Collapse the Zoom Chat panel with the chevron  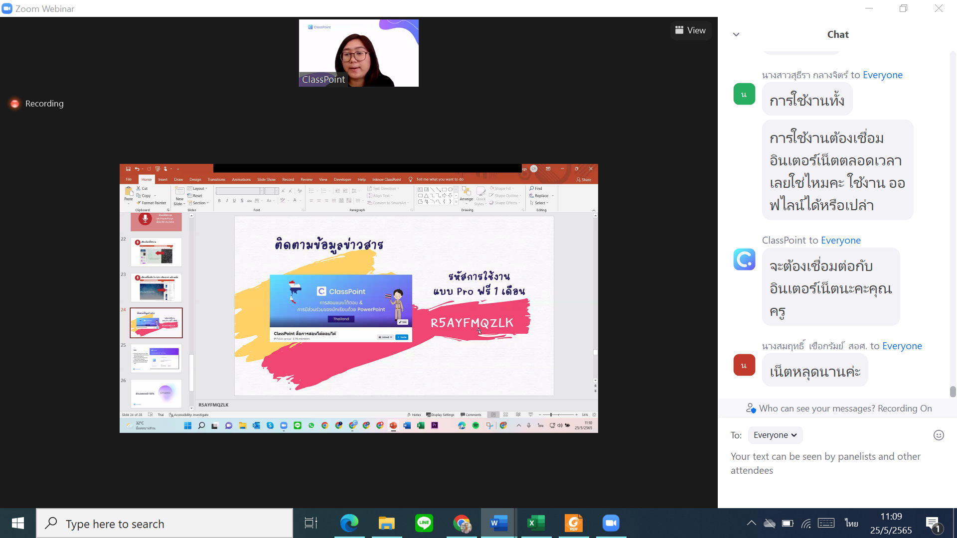(736, 34)
